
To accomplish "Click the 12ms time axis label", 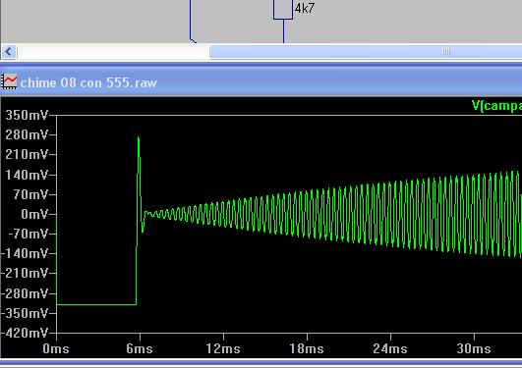I will (223, 348).
